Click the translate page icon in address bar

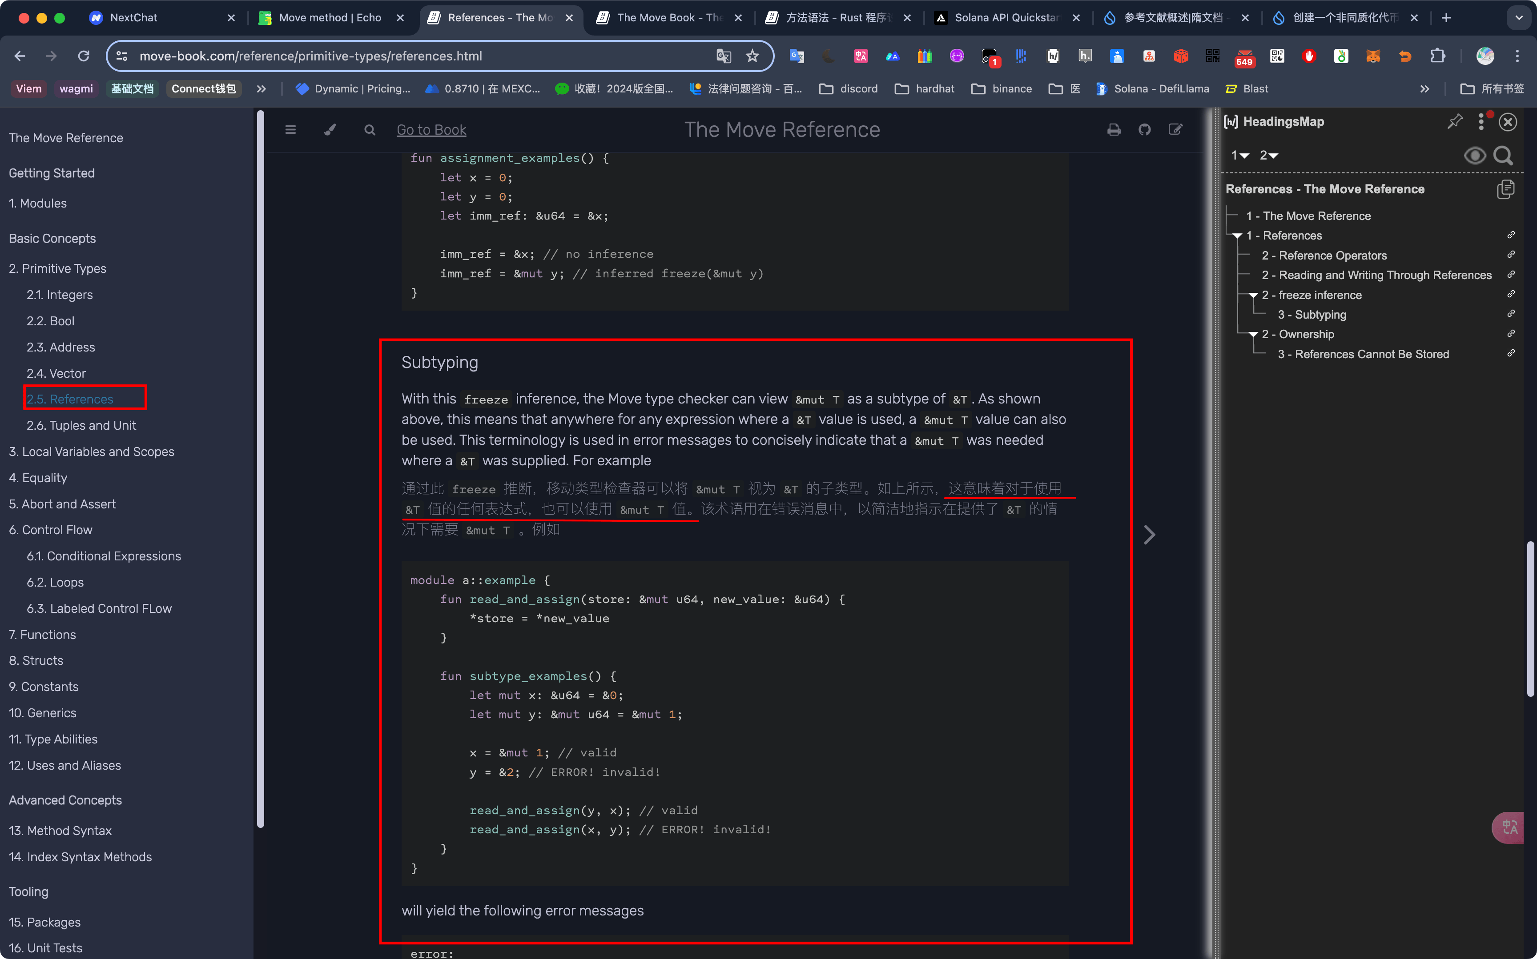(724, 56)
